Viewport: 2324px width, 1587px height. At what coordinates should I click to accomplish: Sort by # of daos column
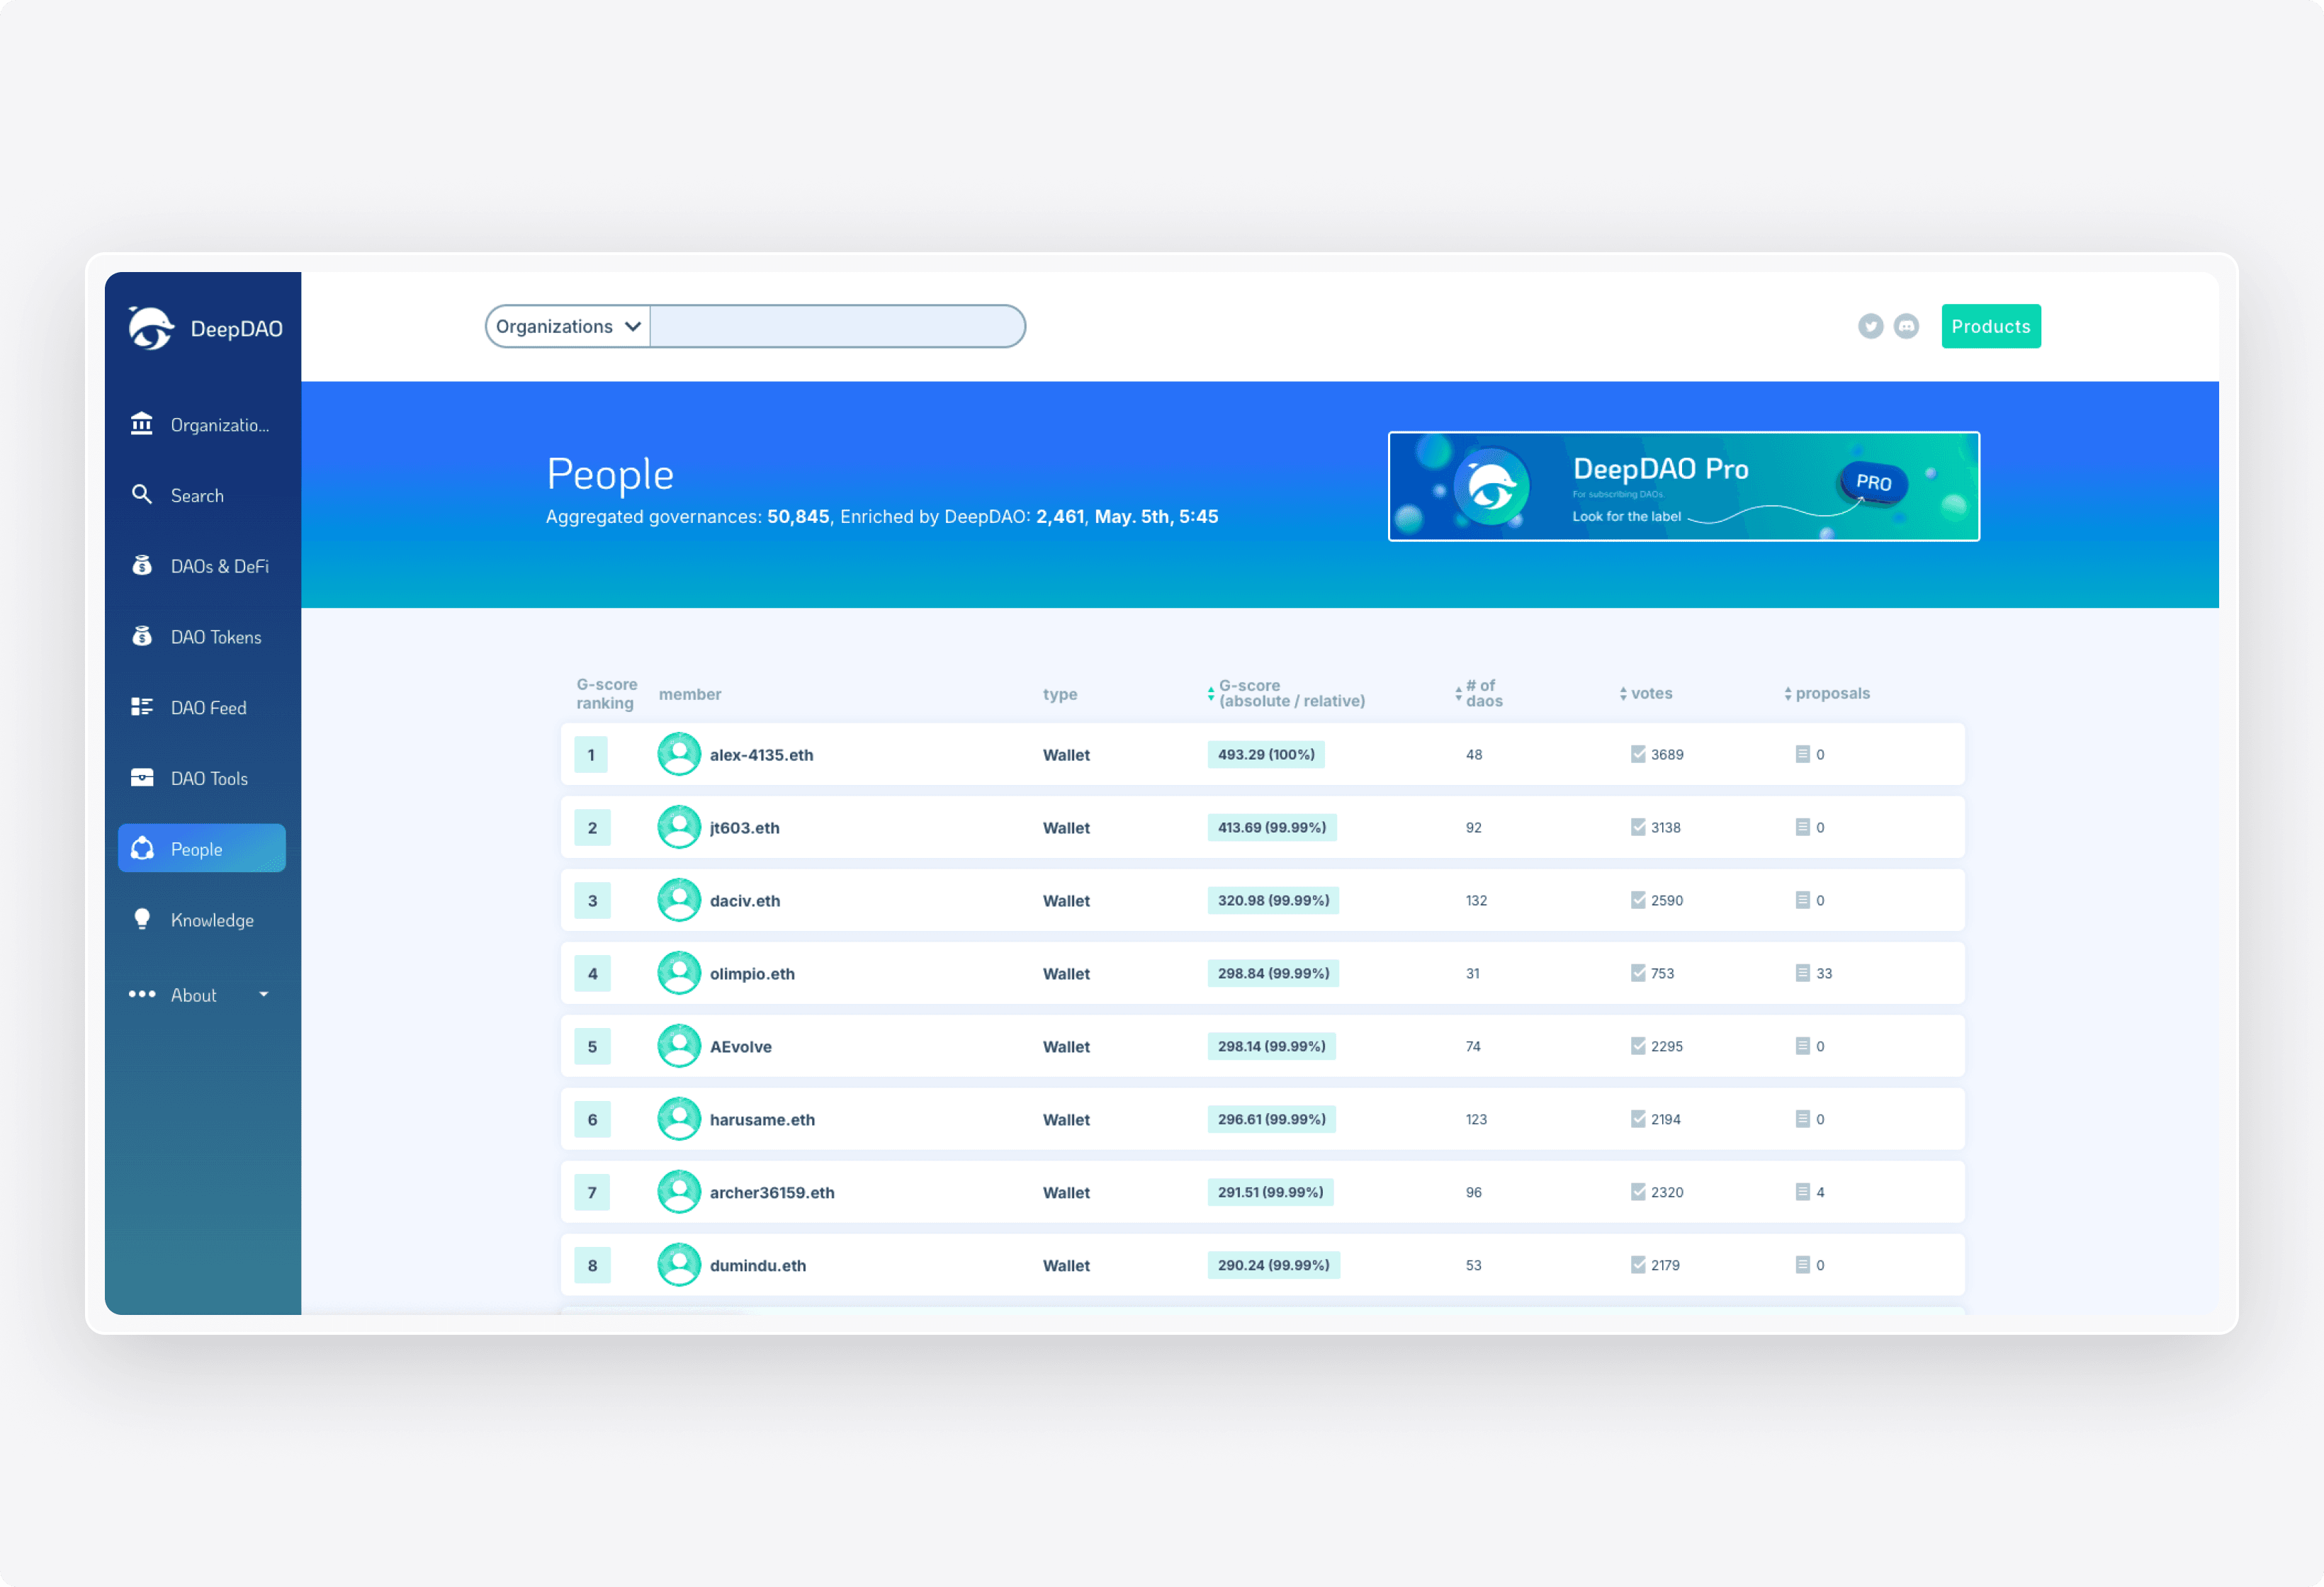tap(1478, 693)
